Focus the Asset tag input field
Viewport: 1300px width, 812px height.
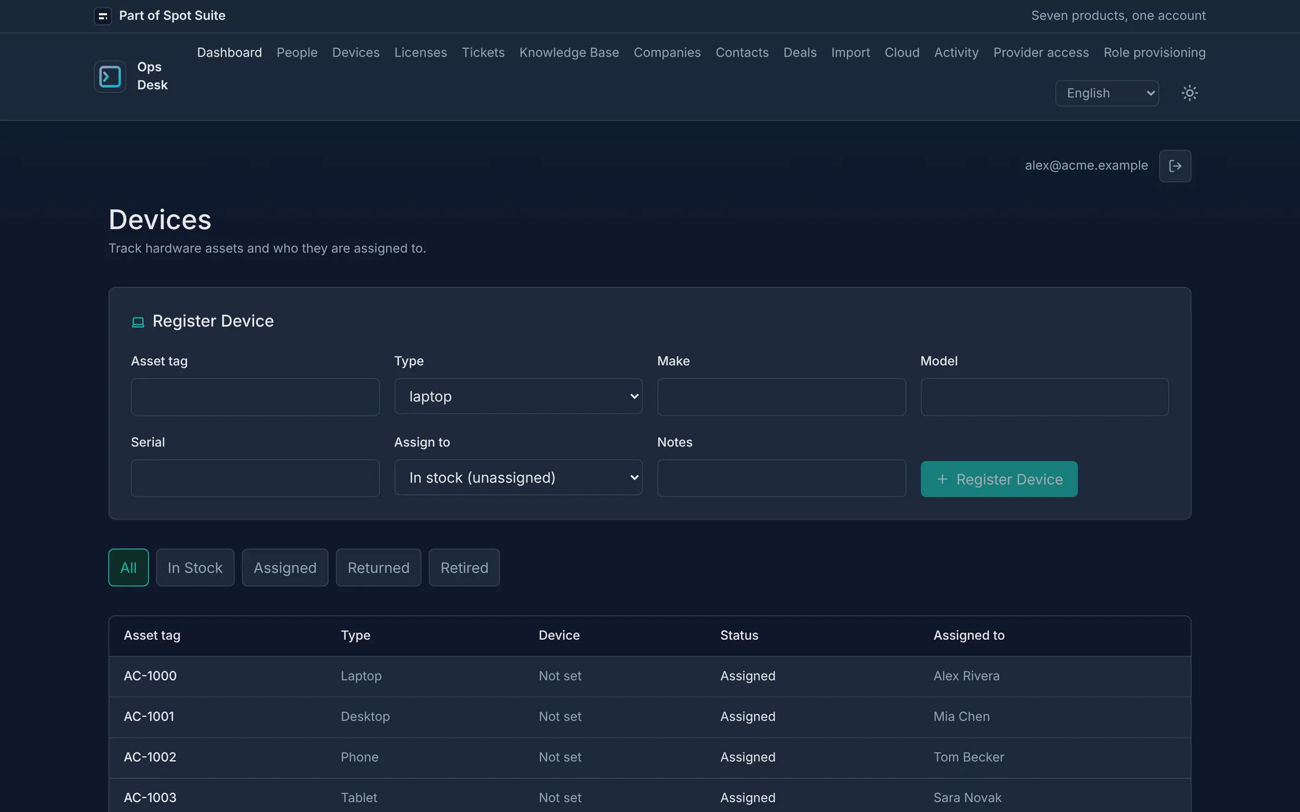click(255, 397)
